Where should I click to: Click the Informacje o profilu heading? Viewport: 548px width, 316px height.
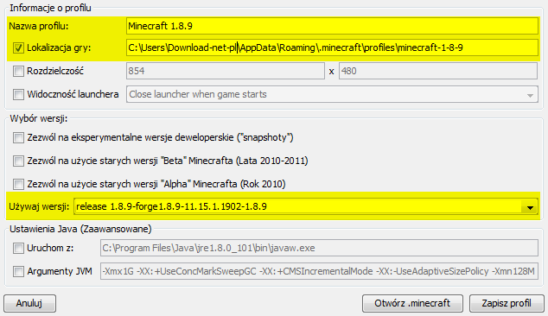pyautogui.click(x=50, y=8)
